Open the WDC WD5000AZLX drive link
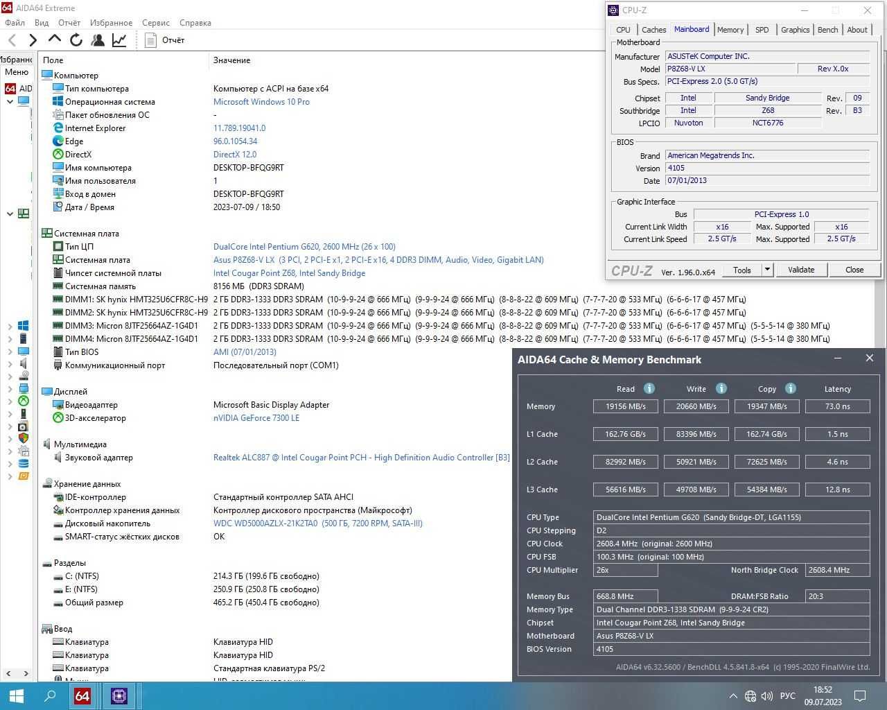Screen dimensions: 887x710 [x=317, y=523]
